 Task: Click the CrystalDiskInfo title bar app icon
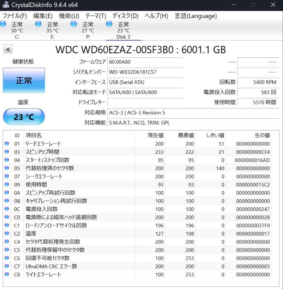click(x=6, y=5)
